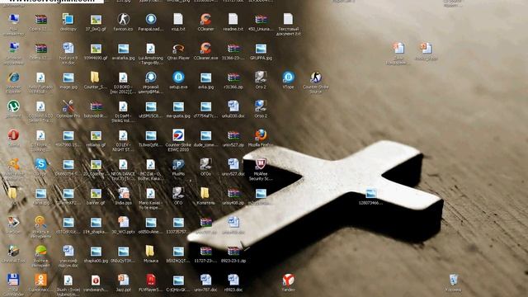The image size is (528, 297).
Task: Select the 8923-23-1.zip archive
Action: point(233,251)
